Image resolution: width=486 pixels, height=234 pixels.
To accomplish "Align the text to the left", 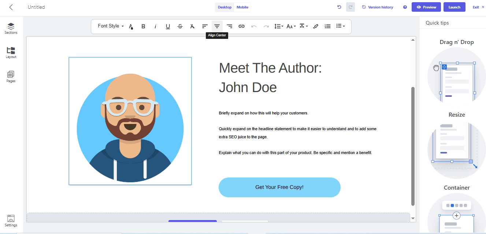I will click(x=204, y=26).
